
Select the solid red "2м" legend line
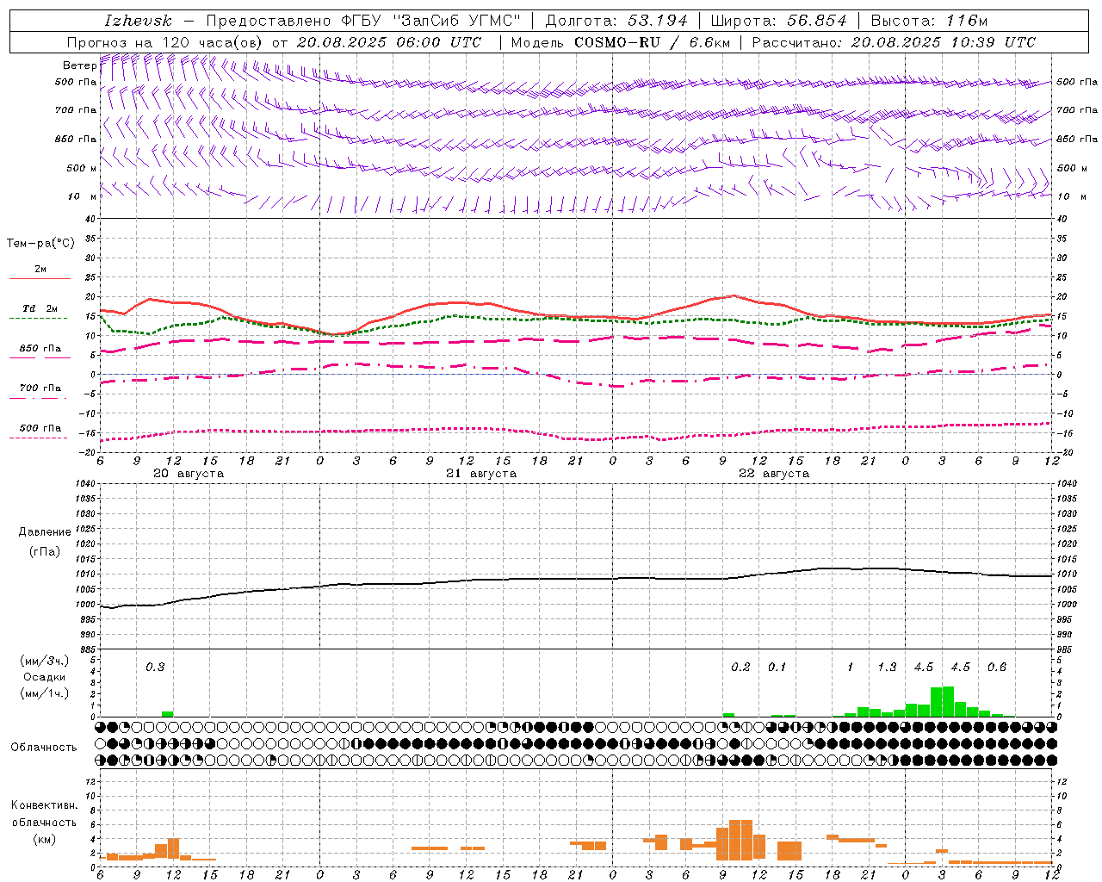click(40, 278)
